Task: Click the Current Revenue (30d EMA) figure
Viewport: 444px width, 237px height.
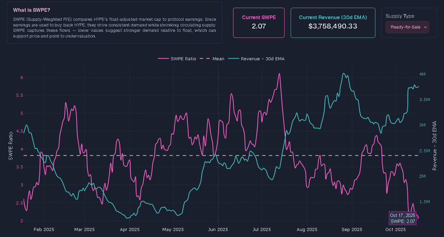Action: (332, 26)
